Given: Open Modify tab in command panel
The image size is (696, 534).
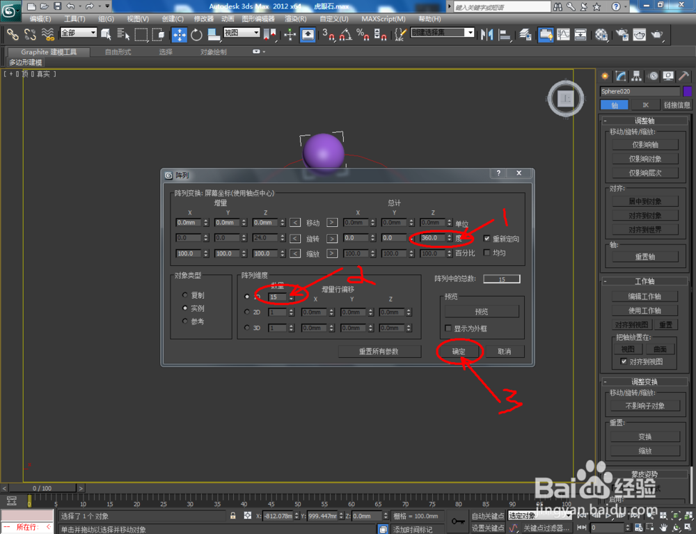Looking at the screenshot, I should pyautogui.click(x=621, y=76).
